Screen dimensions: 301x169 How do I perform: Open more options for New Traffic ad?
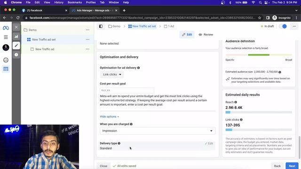click(87, 49)
